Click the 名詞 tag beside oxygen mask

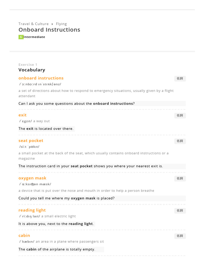180,178
